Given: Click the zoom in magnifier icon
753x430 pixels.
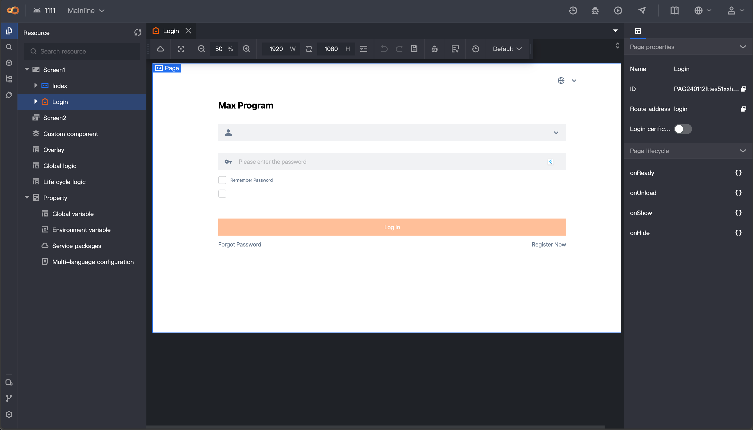Looking at the screenshot, I should (246, 49).
